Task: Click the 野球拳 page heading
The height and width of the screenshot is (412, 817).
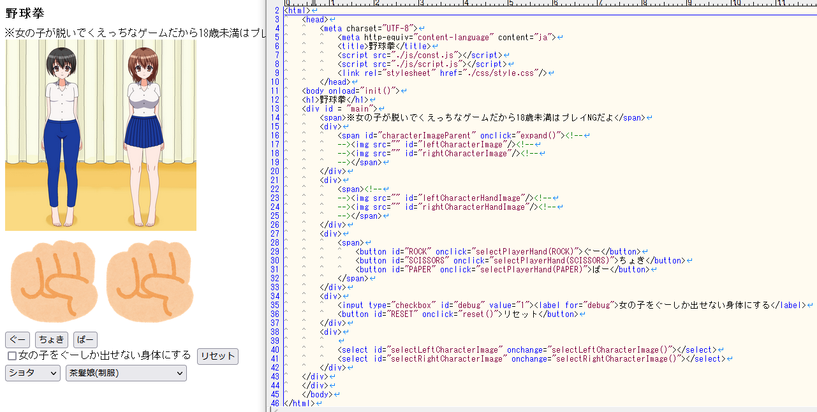Action: point(24,13)
